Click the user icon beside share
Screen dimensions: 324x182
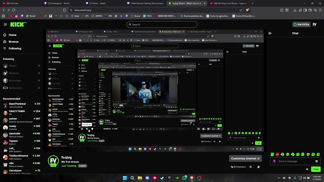click(x=258, y=167)
